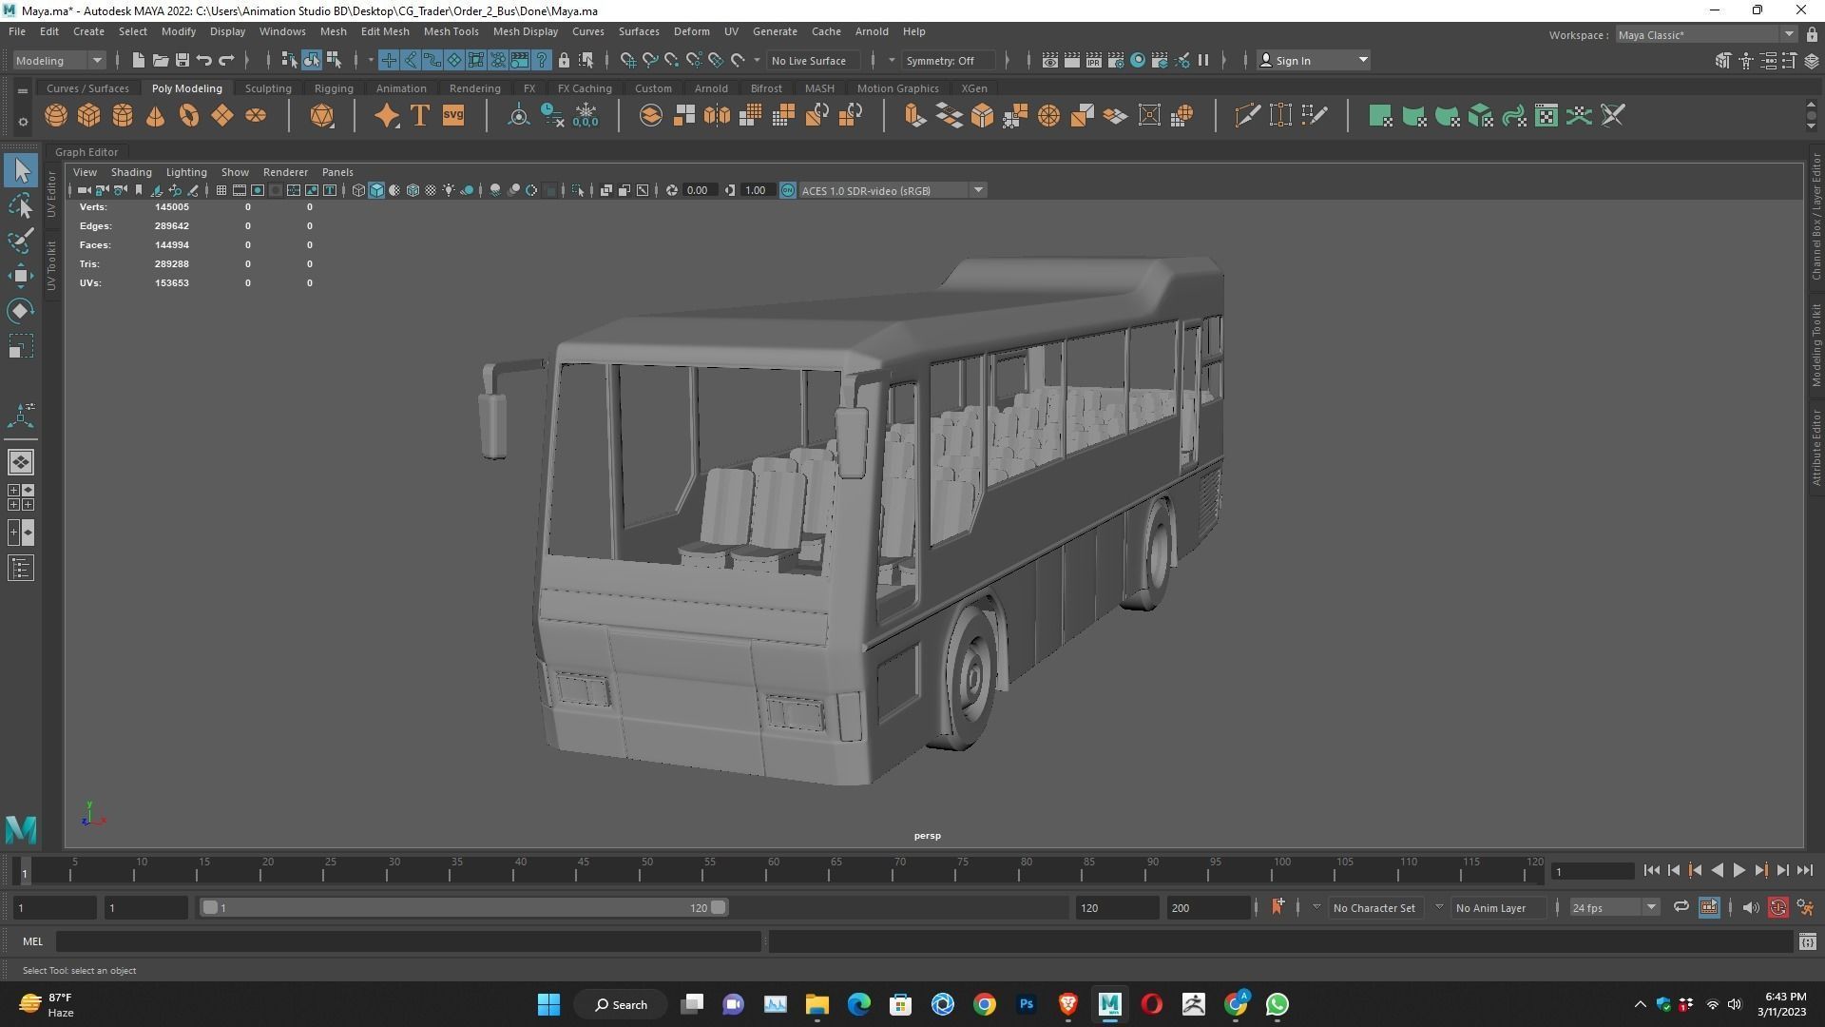1825x1027 pixels.
Task: Switch to the Rigging shelf tab
Action: 334,88
